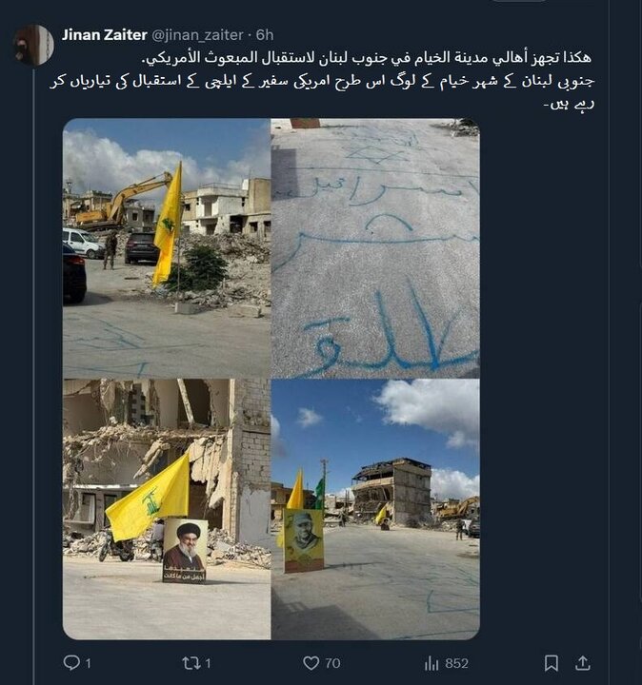This screenshot has height=685, width=642.
Task: Click the like count 70
Action: [x=332, y=664]
